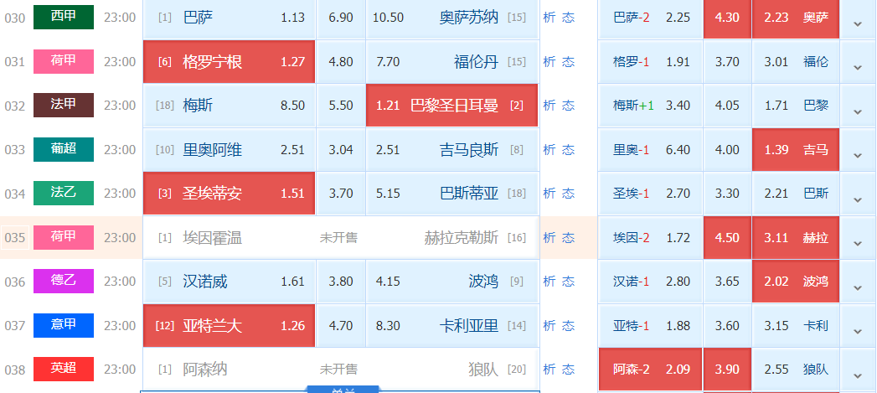Select 汉诺威 win odds 1.61
The image size is (877, 393).
[229, 281]
